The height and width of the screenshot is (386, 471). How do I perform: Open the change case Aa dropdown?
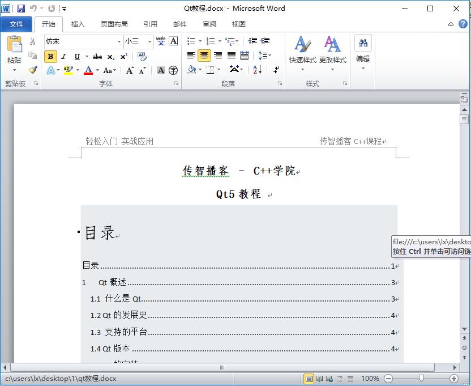(109, 70)
